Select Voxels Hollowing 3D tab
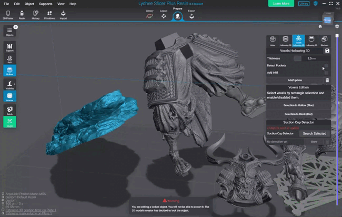342x217 pixels. click(x=298, y=41)
